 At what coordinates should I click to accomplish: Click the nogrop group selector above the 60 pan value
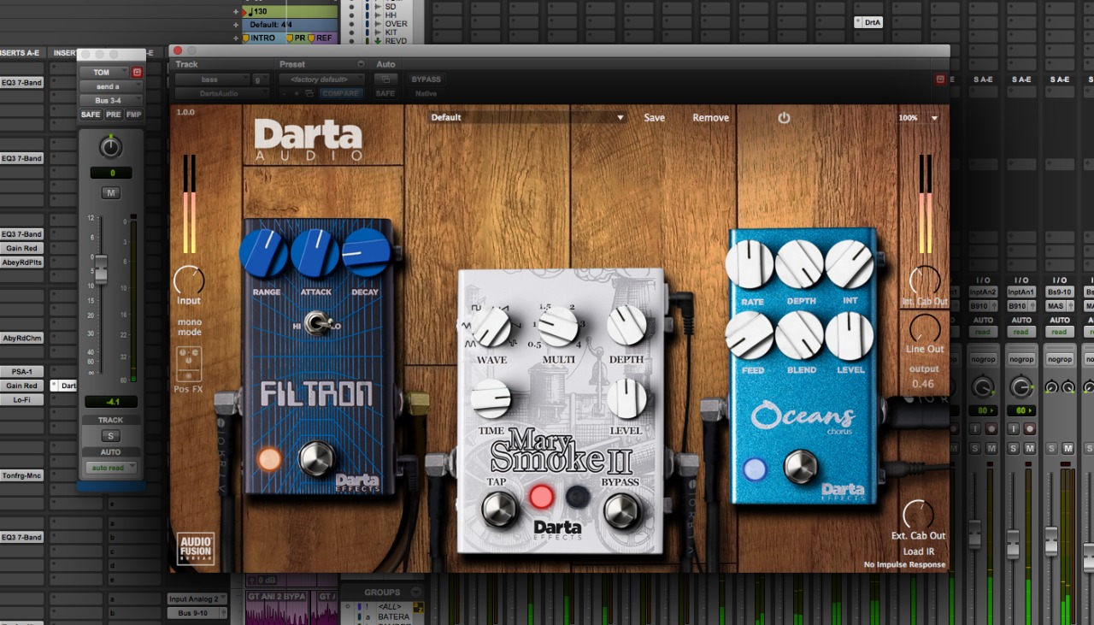pos(1021,359)
